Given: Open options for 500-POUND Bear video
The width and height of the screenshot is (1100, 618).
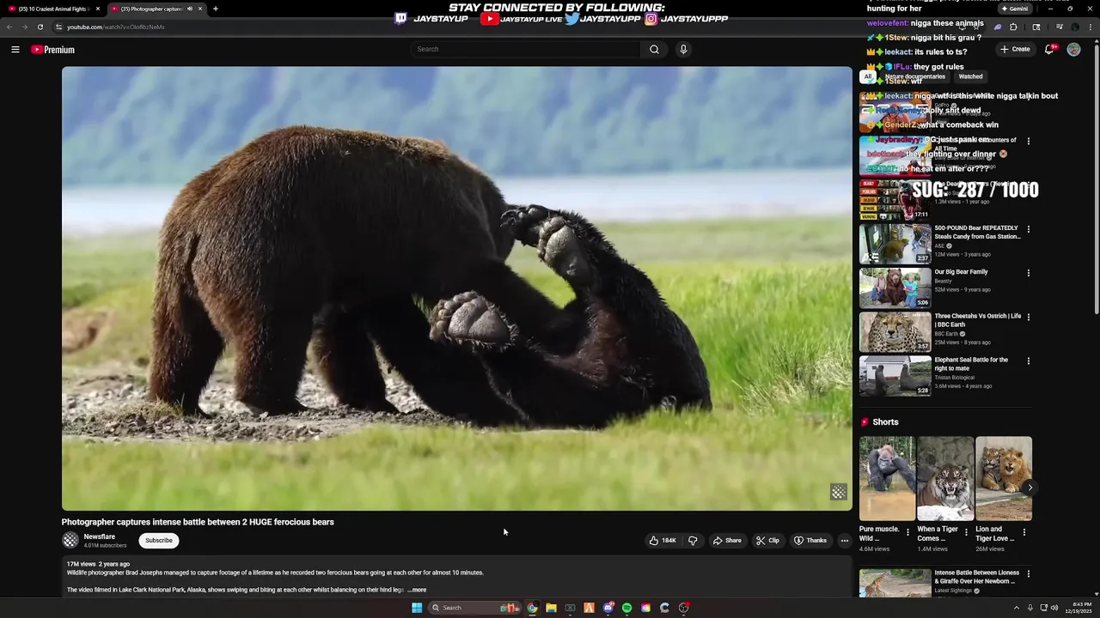Looking at the screenshot, I should [x=1028, y=229].
